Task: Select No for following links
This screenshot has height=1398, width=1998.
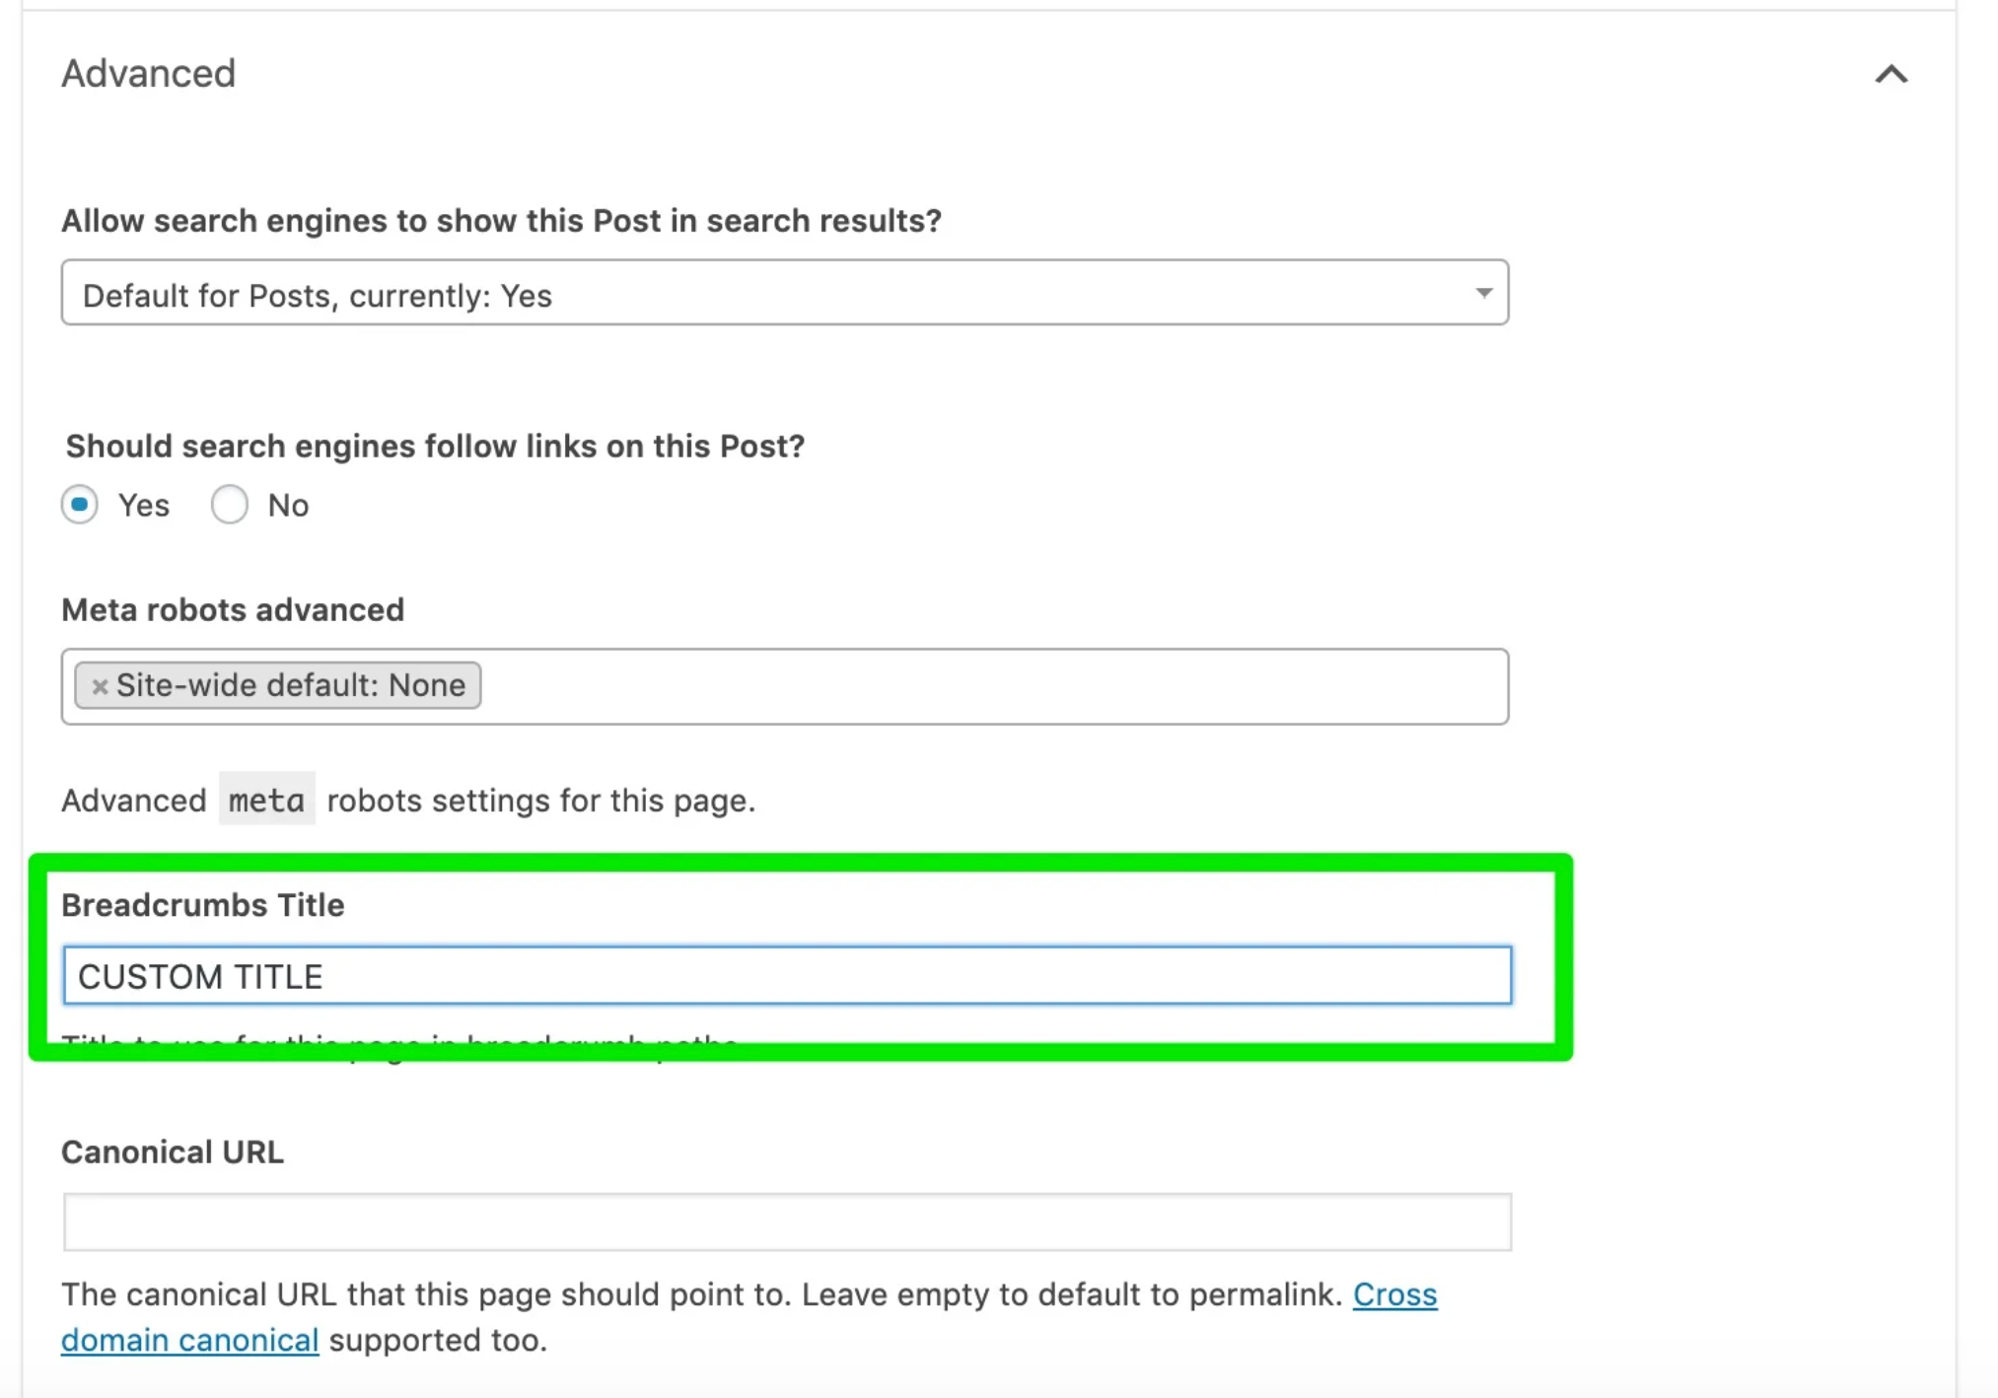Action: click(x=230, y=504)
